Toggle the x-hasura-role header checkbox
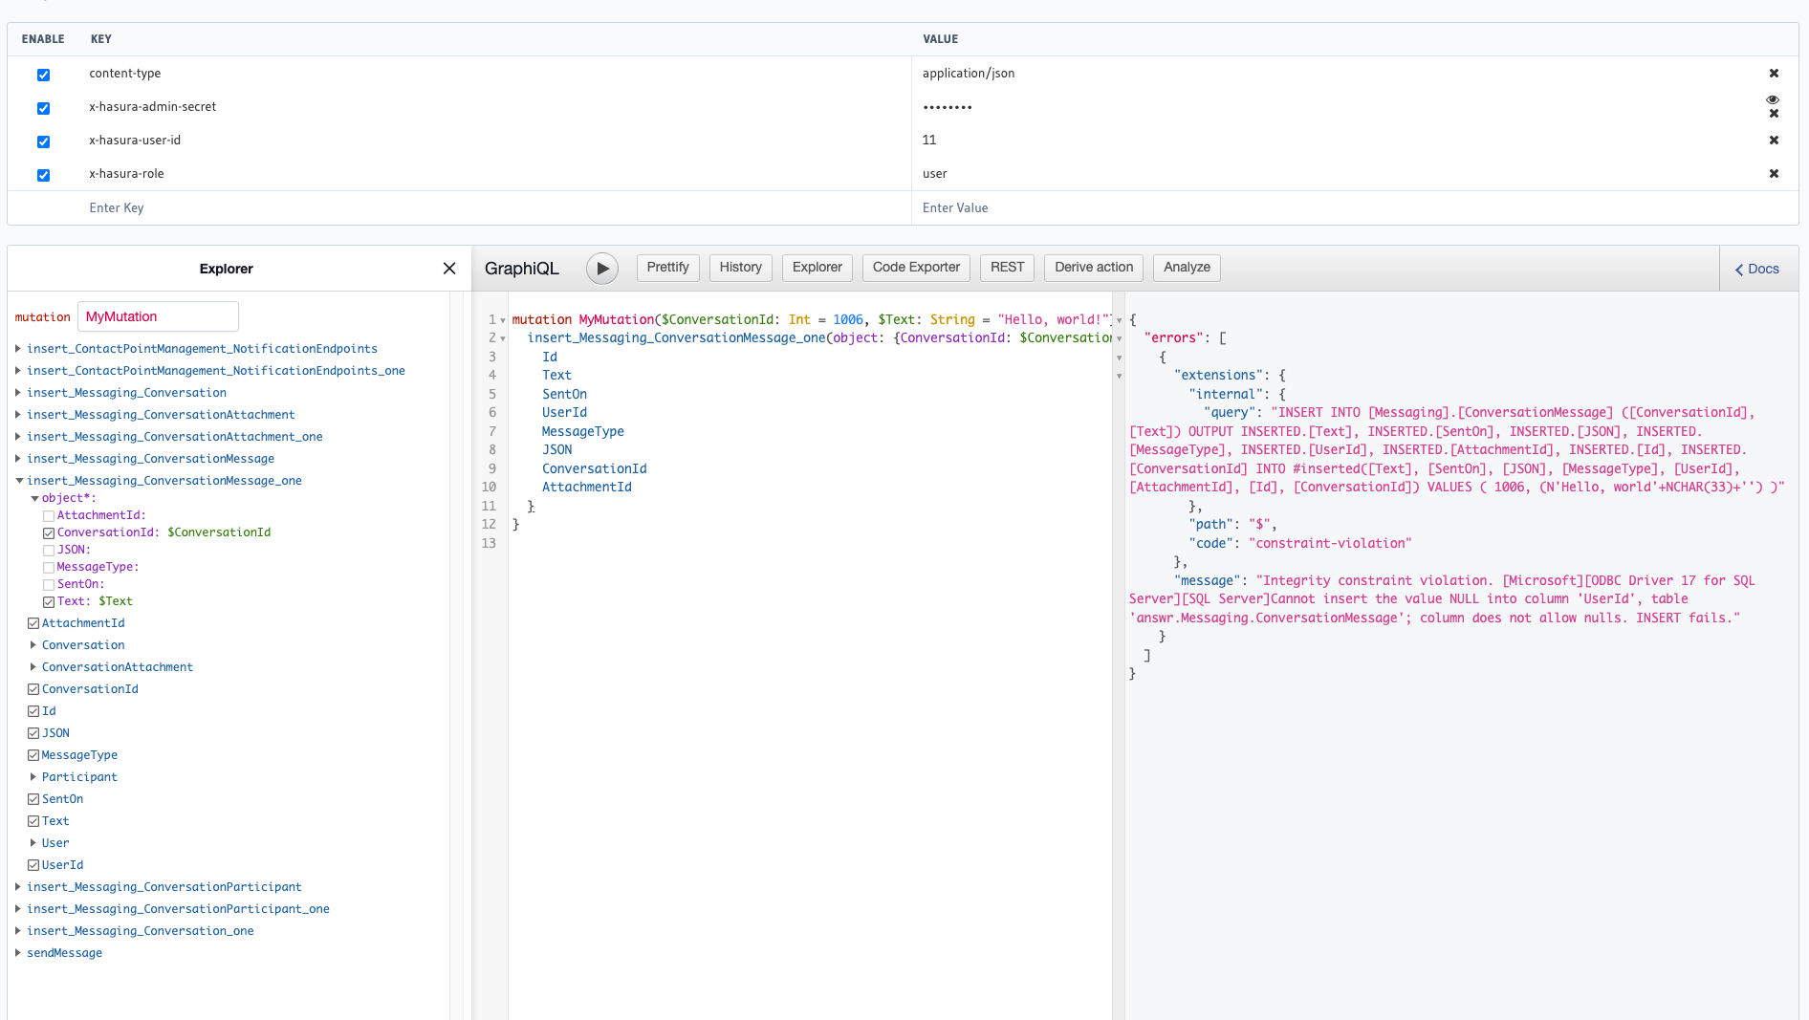Screen dimensions: 1809x1020 (43, 175)
